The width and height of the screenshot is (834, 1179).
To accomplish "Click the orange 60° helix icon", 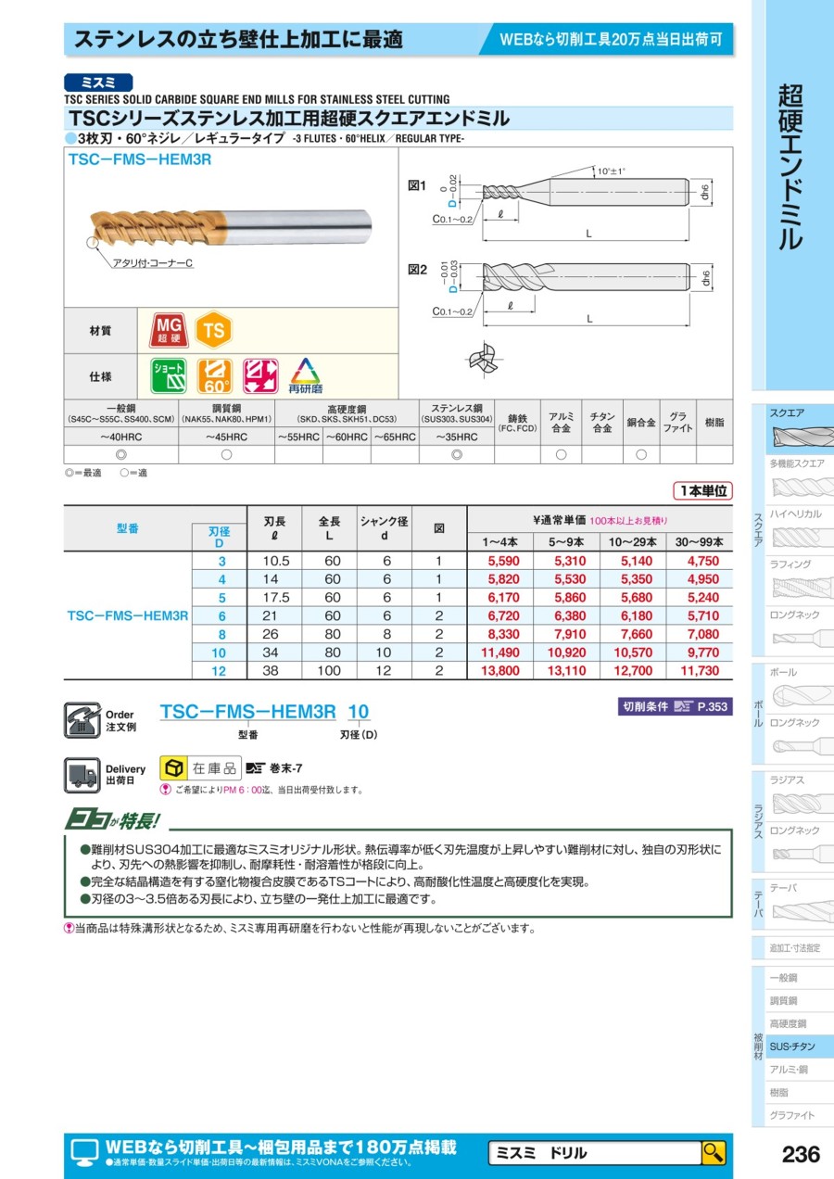I will point(214,375).
